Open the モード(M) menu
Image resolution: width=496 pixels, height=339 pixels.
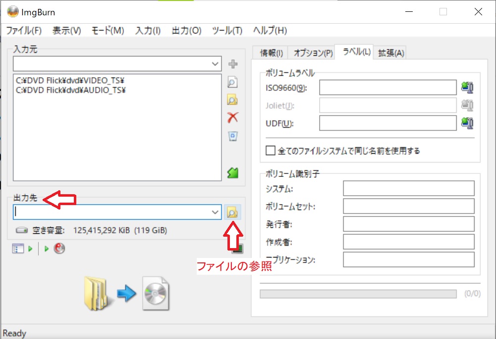tap(108, 31)
